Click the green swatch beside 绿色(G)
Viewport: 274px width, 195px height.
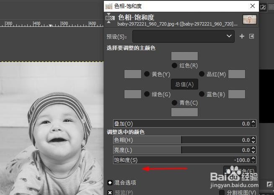[133, 94]
